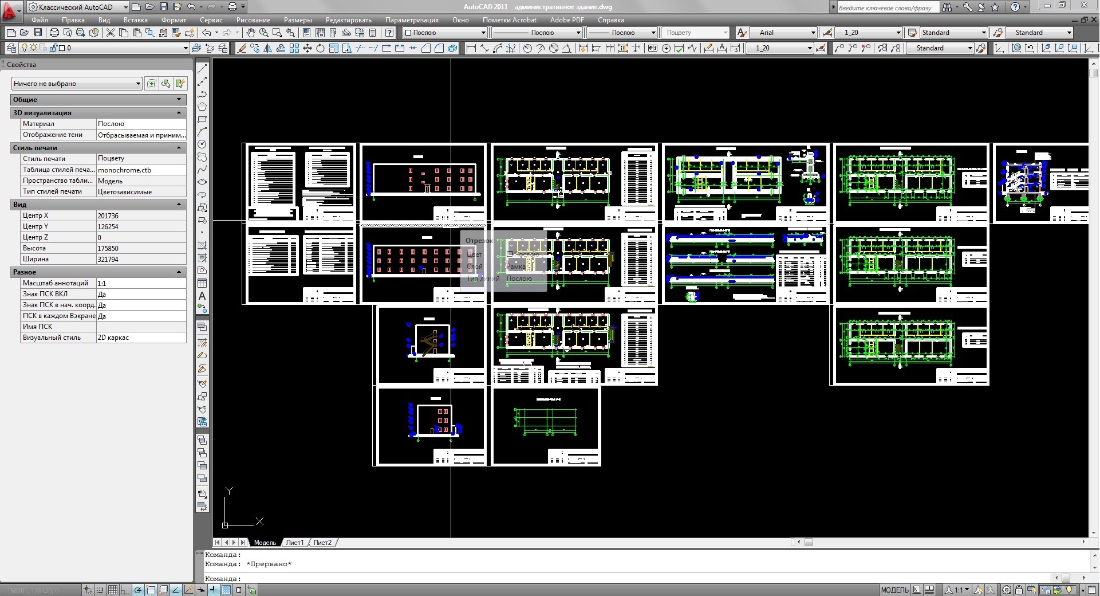The image size is (1100, 596).
Task: Collapse the '3D визуализация' section
Action: (x=98, y=113)
